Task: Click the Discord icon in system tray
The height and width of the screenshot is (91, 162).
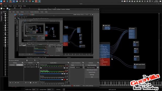Action: (125, 1)
